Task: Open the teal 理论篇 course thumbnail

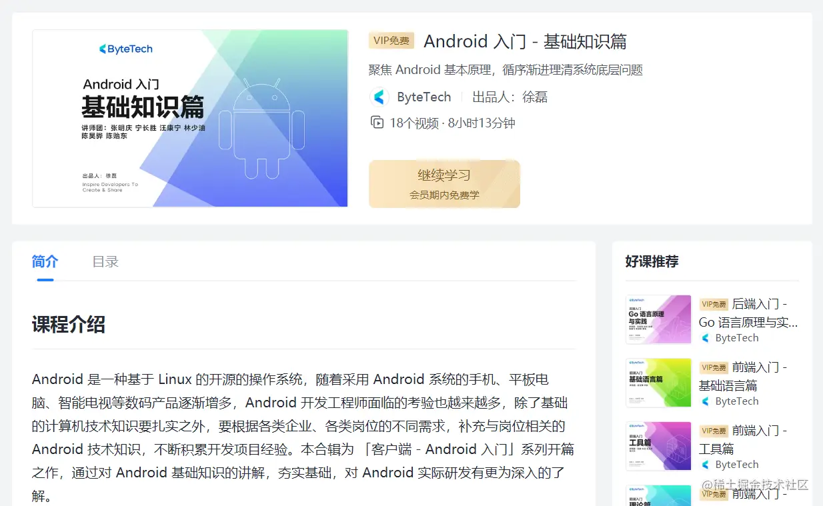Action: click(x=658, y=495)
